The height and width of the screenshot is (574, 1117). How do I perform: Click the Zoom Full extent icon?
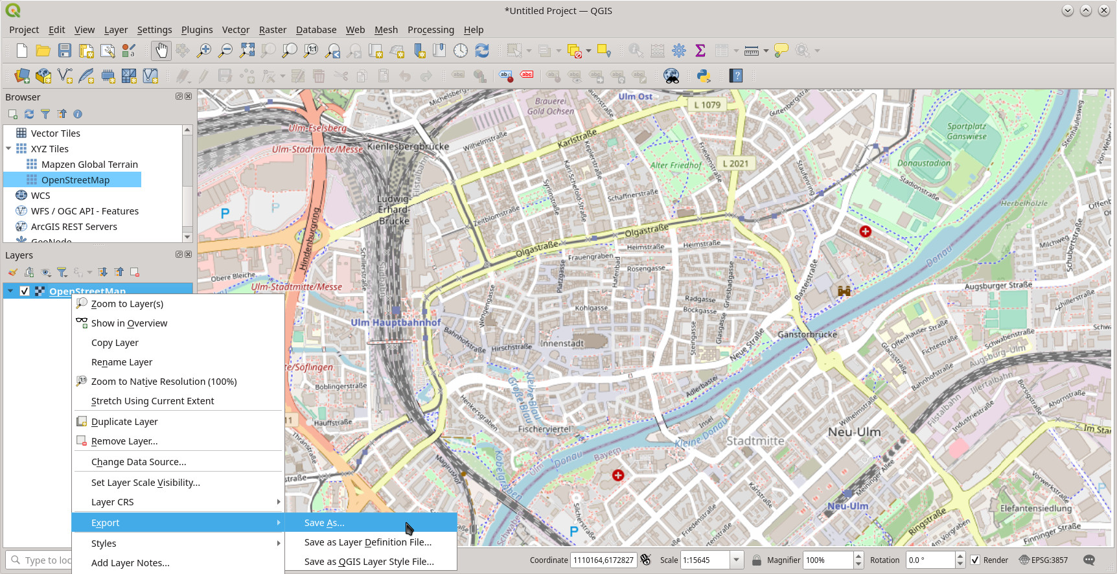(247, 51)
